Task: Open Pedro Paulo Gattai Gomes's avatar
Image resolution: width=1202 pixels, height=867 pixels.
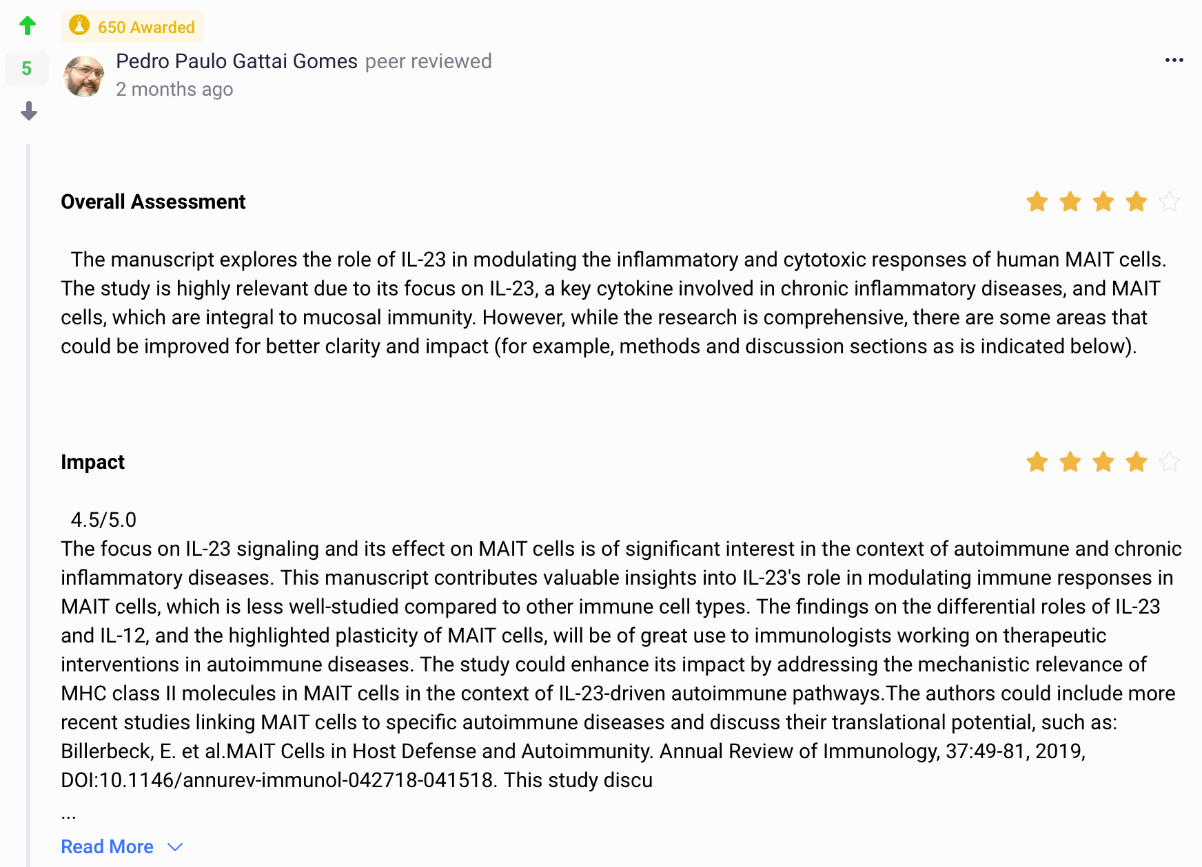Action: pyautogui.click(x=84, y=76)
